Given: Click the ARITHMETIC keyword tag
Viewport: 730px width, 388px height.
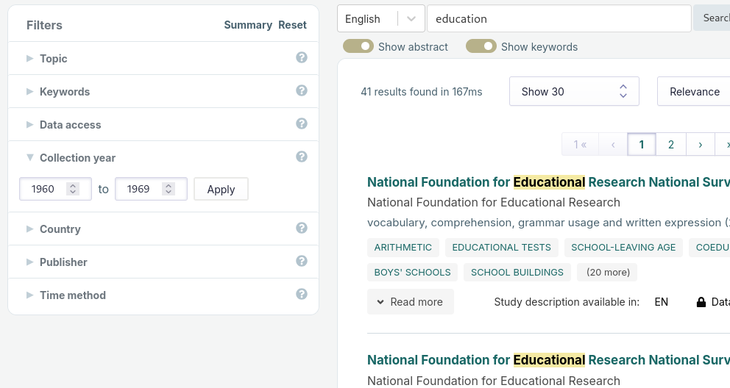Looking at the screenshot, I should (403, 248).
